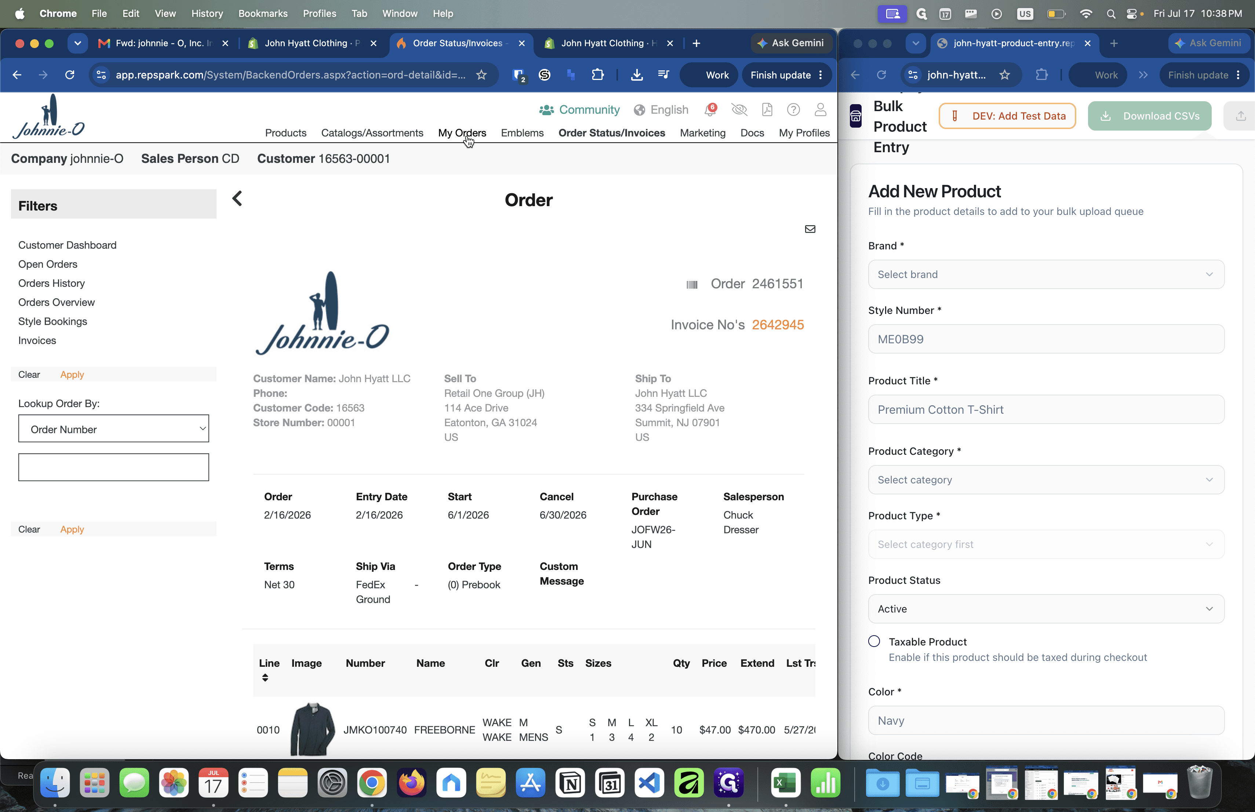Image resolution: width=1255 pixels, height=812 pixels.
Task: Open the notifications bell with badge
Action: pos(710,110)
